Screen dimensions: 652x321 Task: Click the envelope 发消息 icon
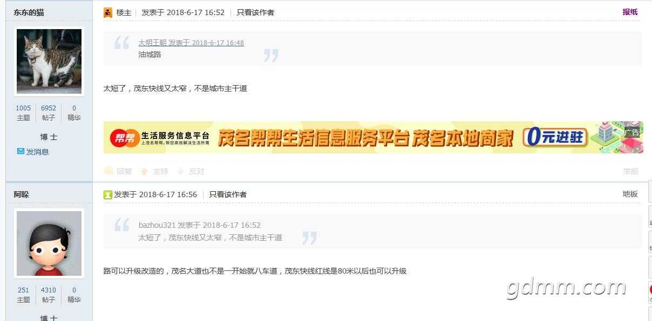21,151
